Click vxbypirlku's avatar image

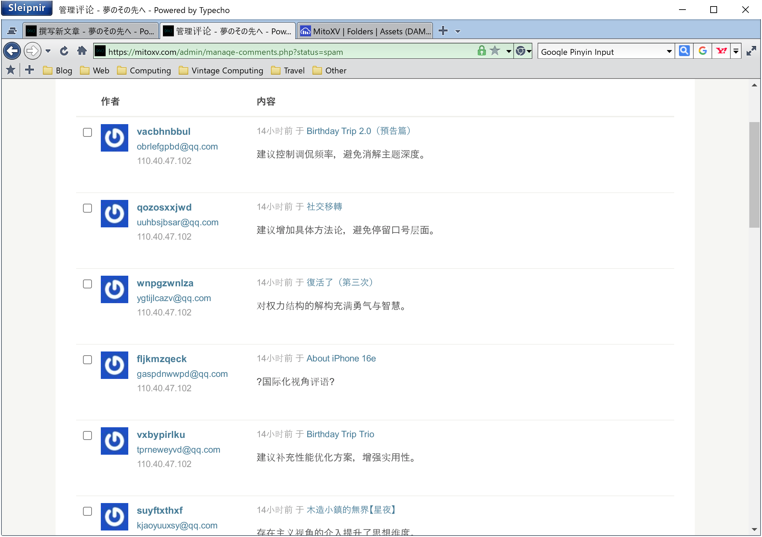114,441
